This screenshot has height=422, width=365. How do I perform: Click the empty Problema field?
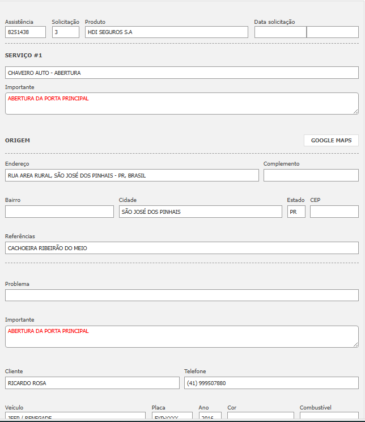(x=181, y=296)
